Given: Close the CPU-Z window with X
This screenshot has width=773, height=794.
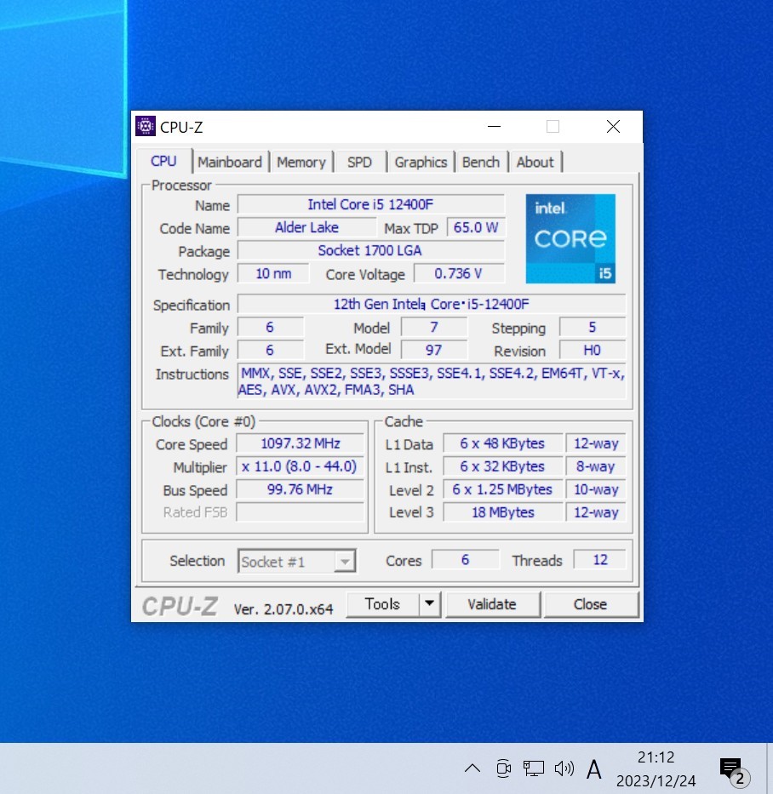Looking at the screenshot, I should [x=613, y=127].
